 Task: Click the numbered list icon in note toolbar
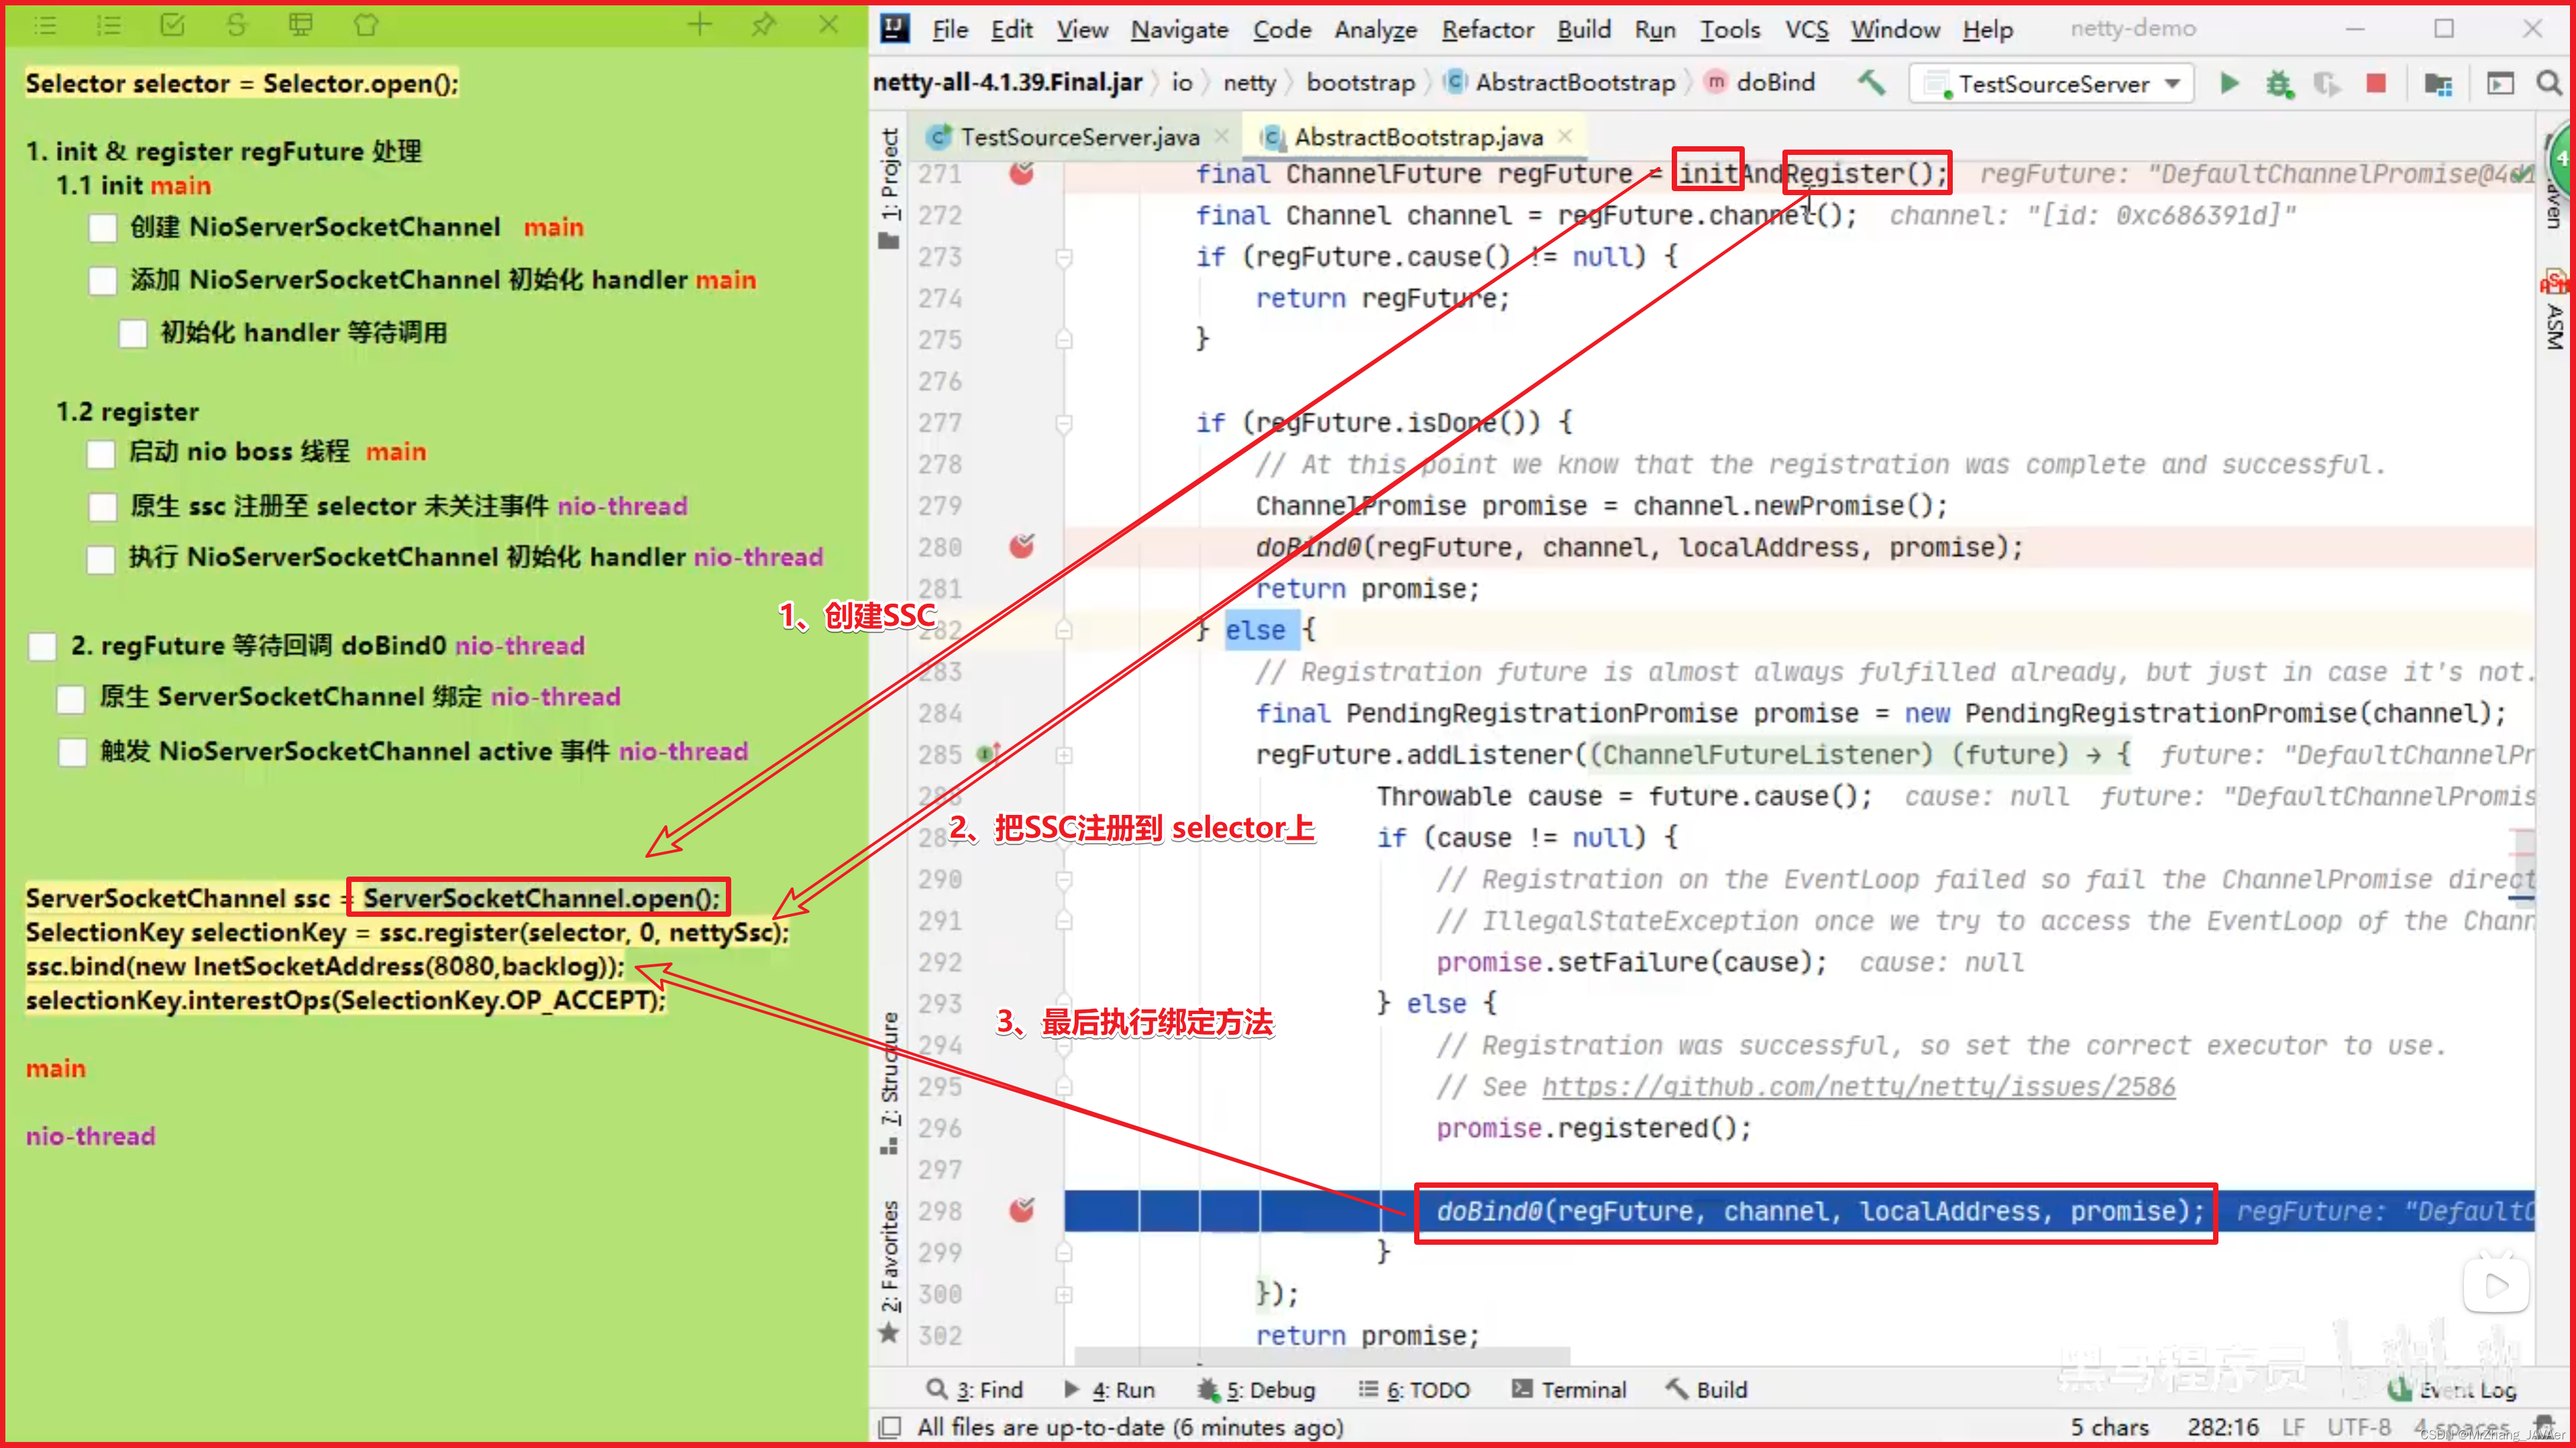coord(108,25)
